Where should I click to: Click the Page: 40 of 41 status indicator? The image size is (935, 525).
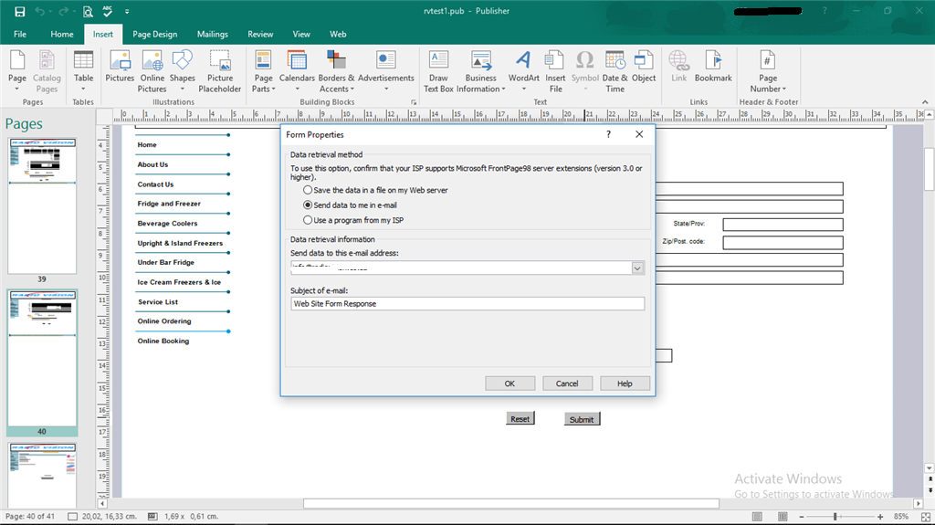tap(30, 517)
